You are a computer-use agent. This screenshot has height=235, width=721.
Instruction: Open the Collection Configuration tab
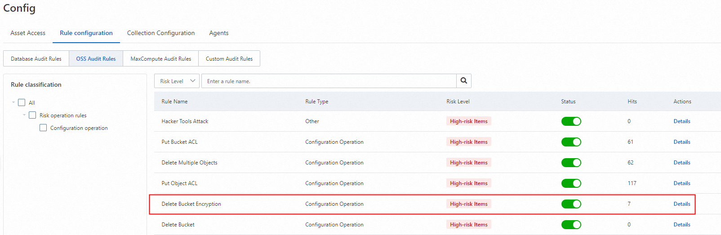point(161,33)
